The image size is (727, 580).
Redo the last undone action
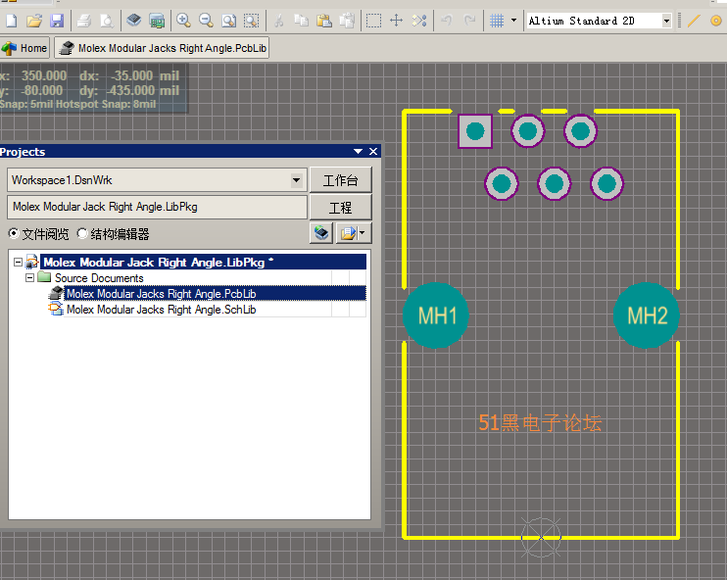(x=469, y=21)
